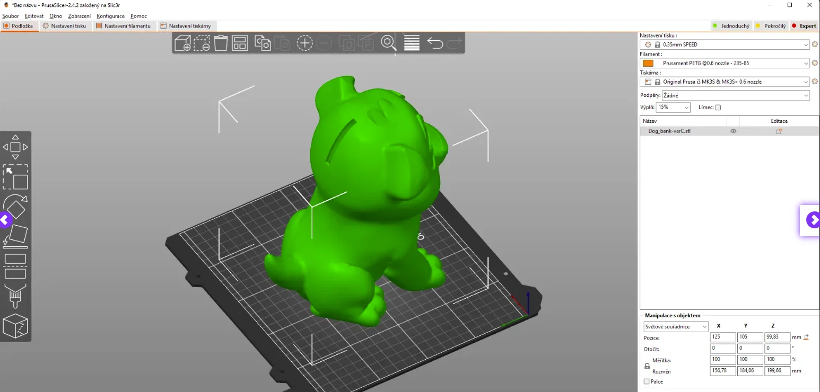Screen dimensions: 820x392
Task: Click the Rozměr X field showing 156,78
Action: pos(723,371)
